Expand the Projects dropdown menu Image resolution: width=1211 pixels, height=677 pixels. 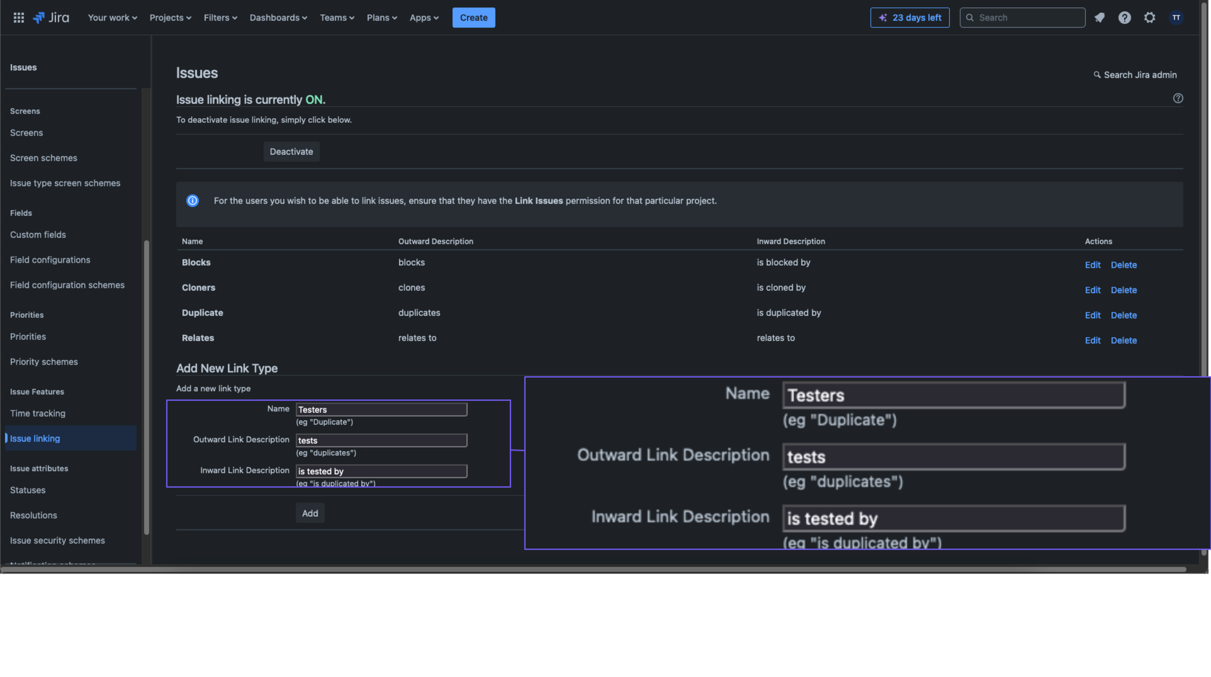[170, 17]
